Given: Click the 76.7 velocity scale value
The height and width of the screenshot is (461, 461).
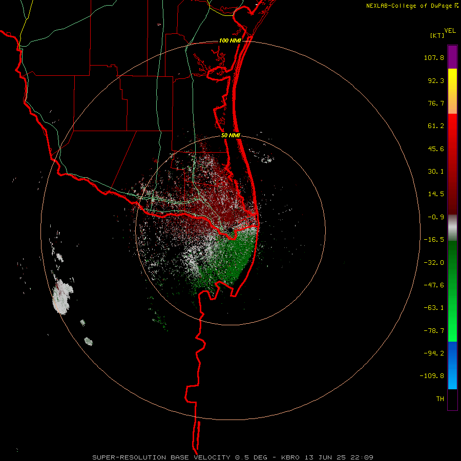Looking at the screenshot, I should (x=436, y=103).
